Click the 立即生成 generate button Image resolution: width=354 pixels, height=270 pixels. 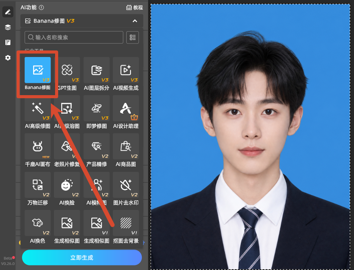[x=82, y=258]
